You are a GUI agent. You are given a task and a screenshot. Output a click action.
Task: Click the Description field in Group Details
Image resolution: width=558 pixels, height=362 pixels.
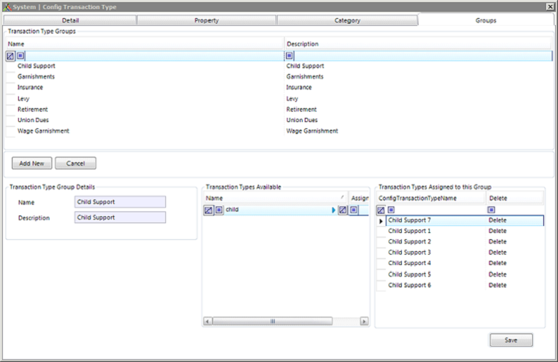click(120, 218)
